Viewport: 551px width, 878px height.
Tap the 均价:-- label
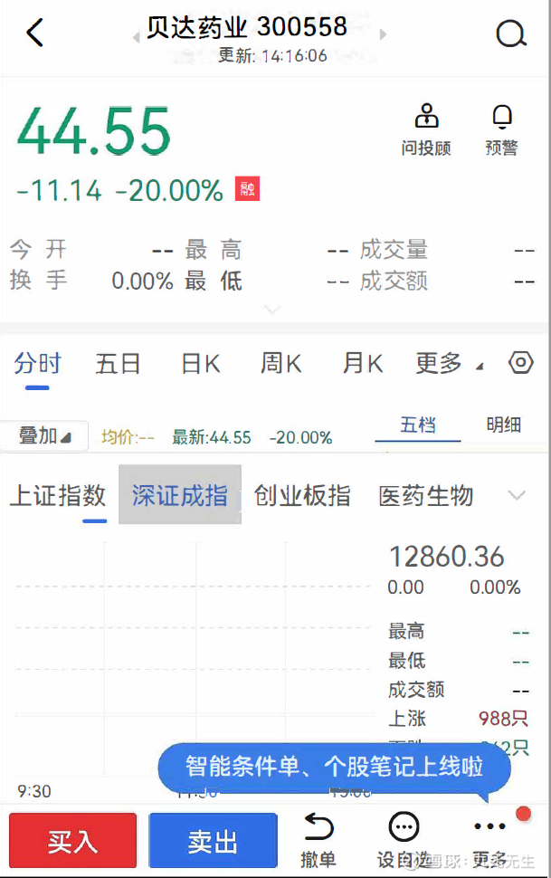tap(128, 437)
